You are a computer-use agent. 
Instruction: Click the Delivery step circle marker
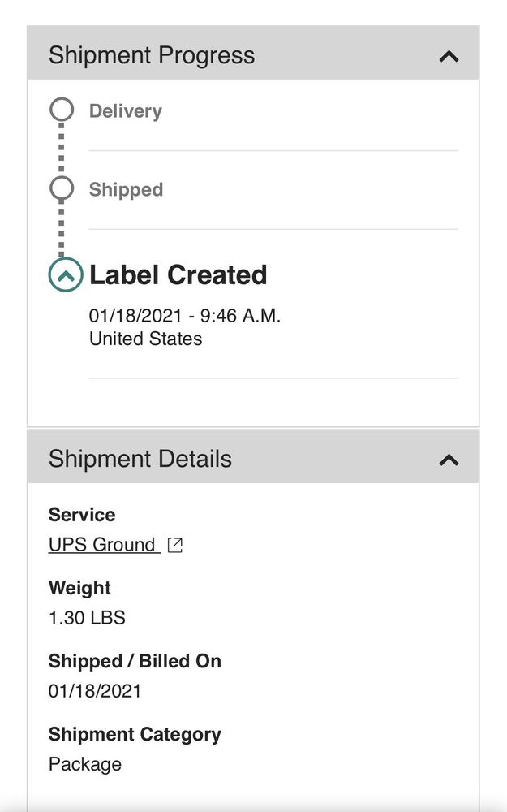point(62,110)
